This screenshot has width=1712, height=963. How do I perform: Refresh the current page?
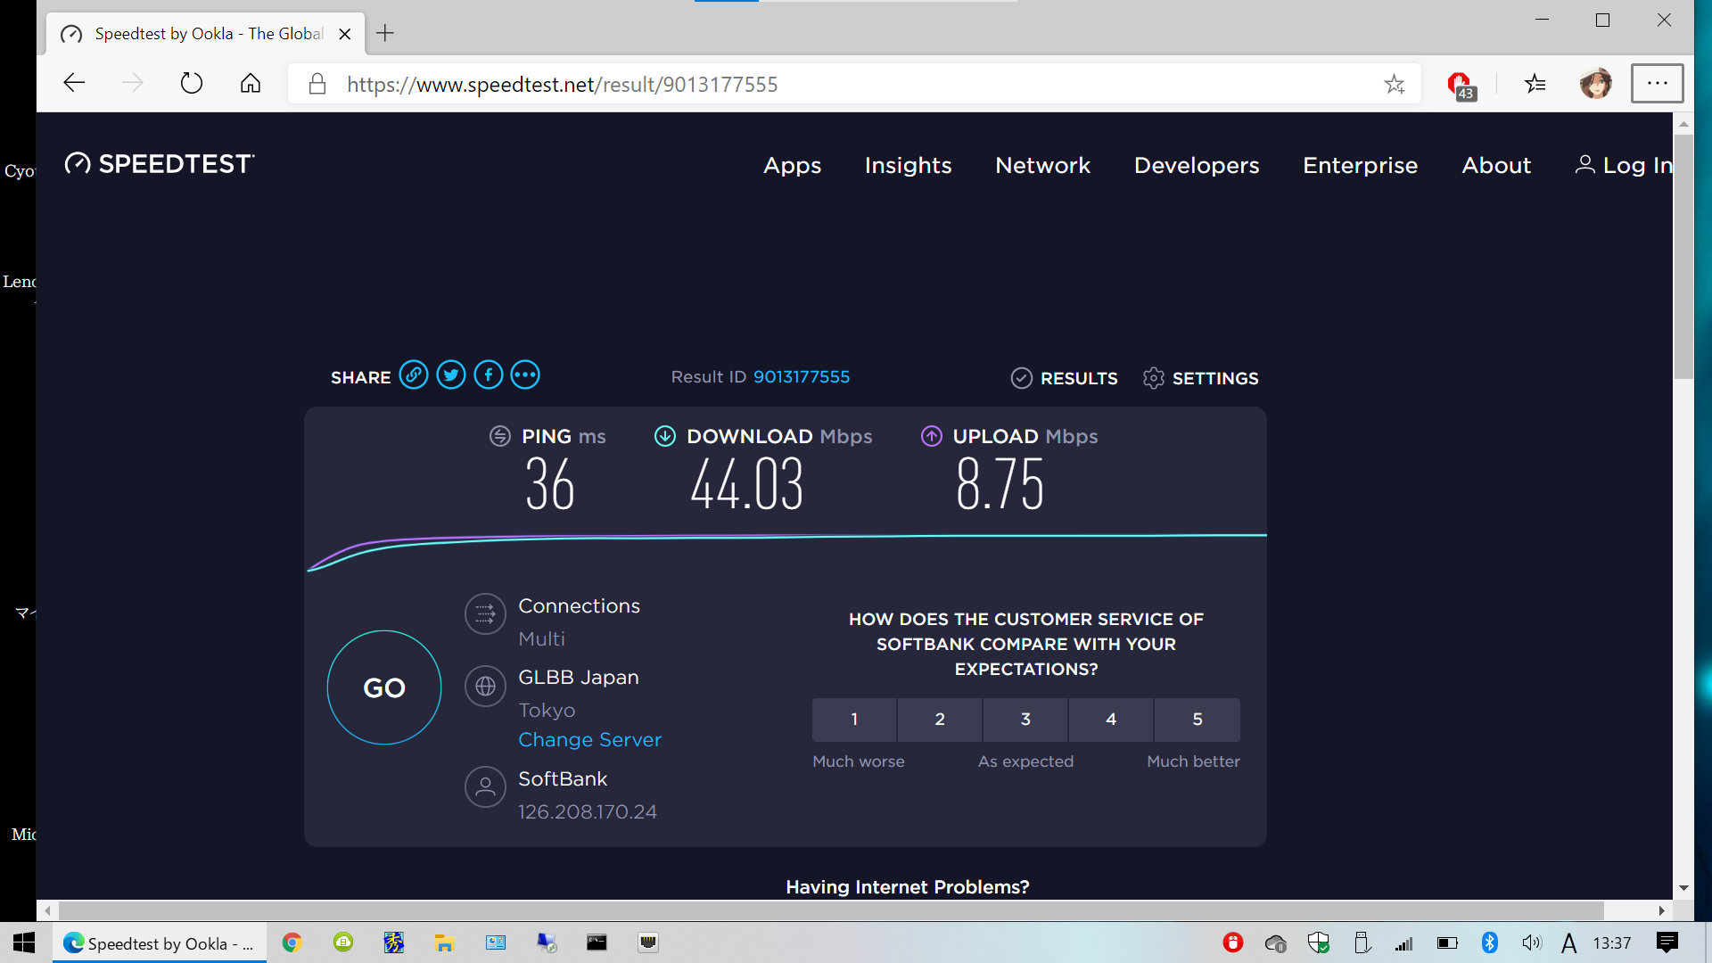pyautogui.click(x=192, y=84)
